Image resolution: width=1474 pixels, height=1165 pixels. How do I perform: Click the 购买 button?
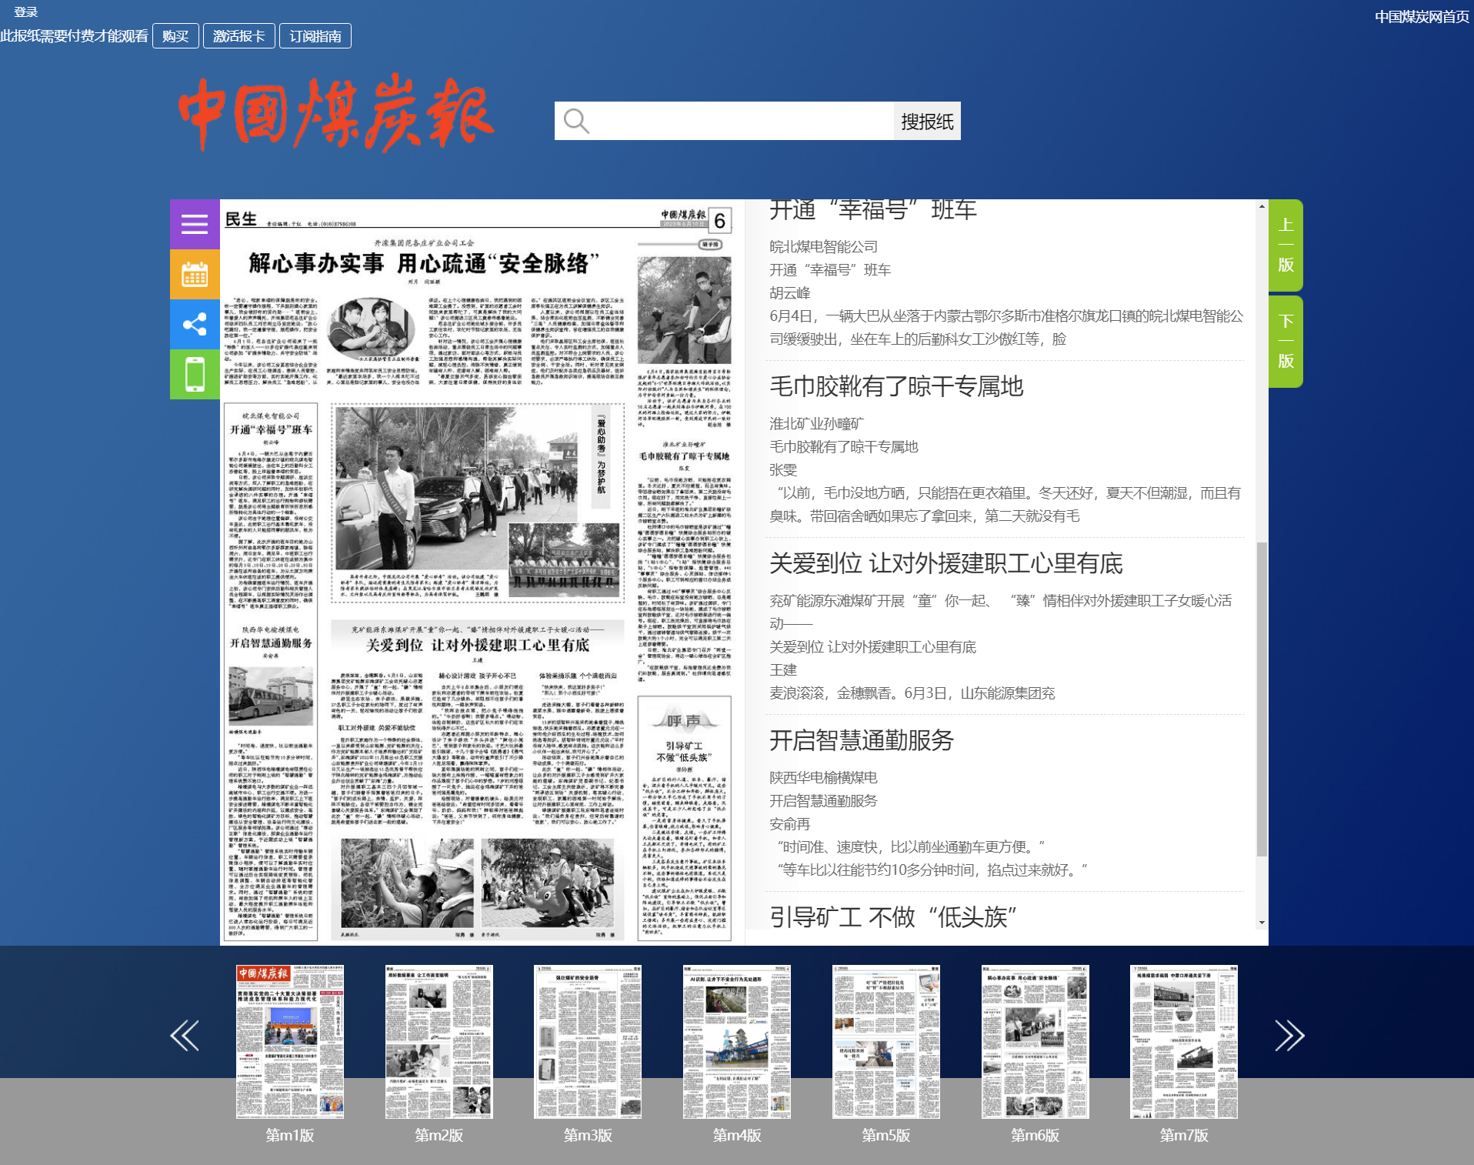coord(175,36)
